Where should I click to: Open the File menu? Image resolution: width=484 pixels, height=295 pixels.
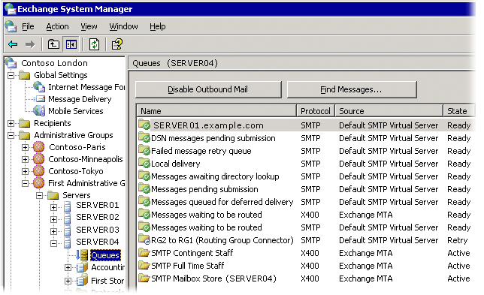click(x=28, y=26)
